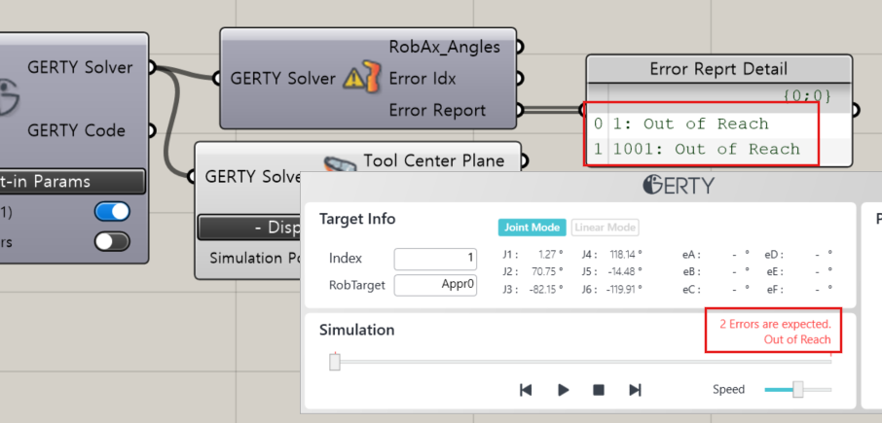
Task: Click the J3 angle value -82.15
Action: pos(545,290)
